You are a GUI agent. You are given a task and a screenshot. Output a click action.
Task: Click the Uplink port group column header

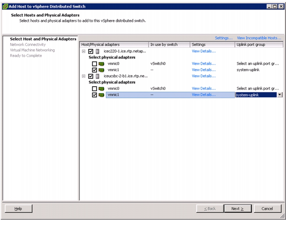[259, 45]
